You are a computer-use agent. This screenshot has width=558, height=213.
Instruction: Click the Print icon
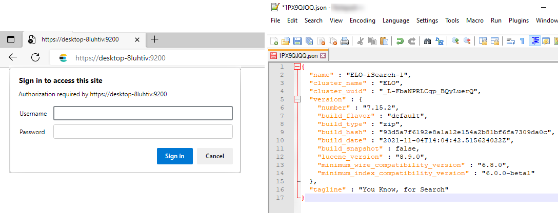coord(345,41)
